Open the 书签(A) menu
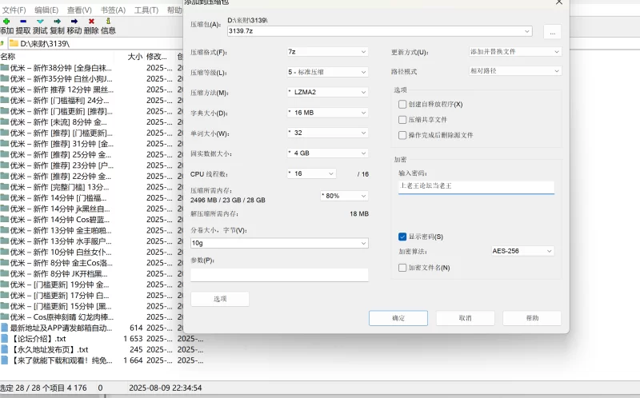The width and height of the screenshot is (640, 398). (x=113, y=10)
